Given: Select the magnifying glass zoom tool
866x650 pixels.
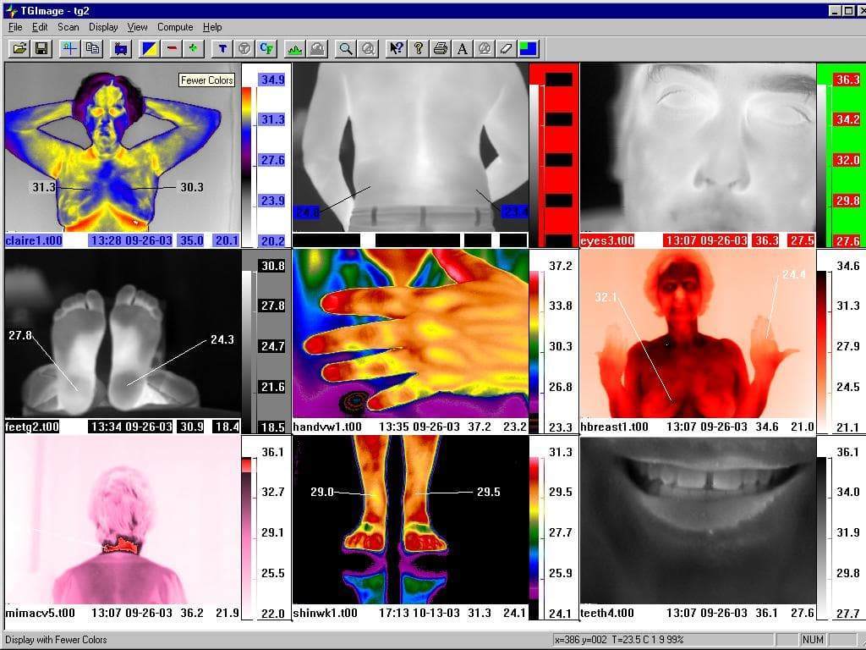Looking at the screenshot, I should point(345,48).
